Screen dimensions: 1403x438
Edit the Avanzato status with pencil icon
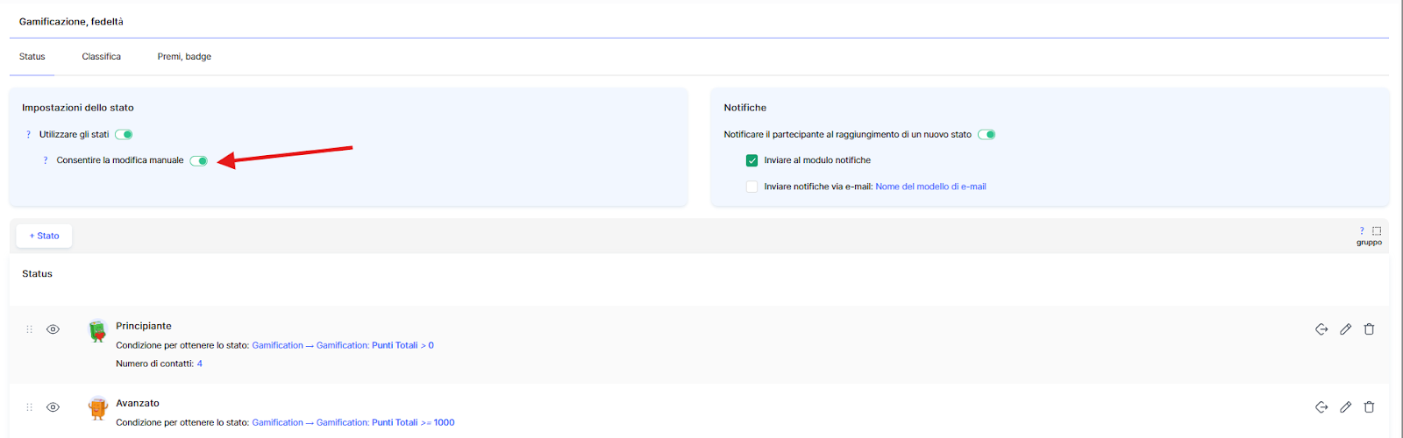[1345, 406]
